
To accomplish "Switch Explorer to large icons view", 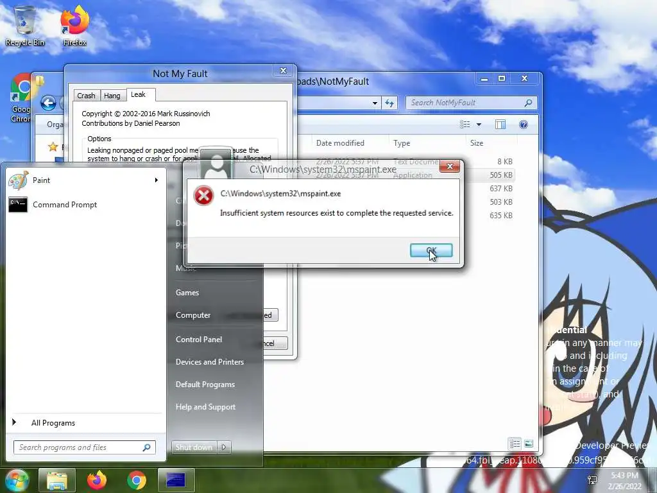I will 529,444.
